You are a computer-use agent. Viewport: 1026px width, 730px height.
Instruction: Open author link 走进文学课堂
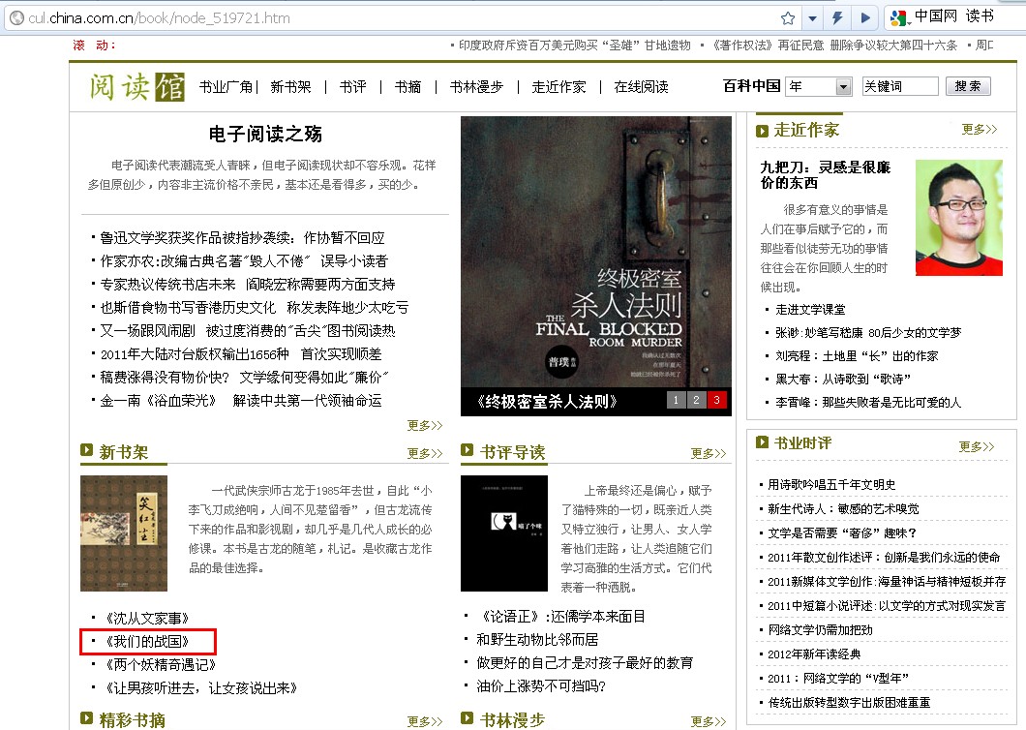(810, 310)
